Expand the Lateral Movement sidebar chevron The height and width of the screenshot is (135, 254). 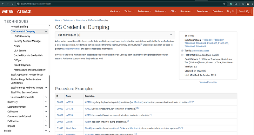point(46,107)
